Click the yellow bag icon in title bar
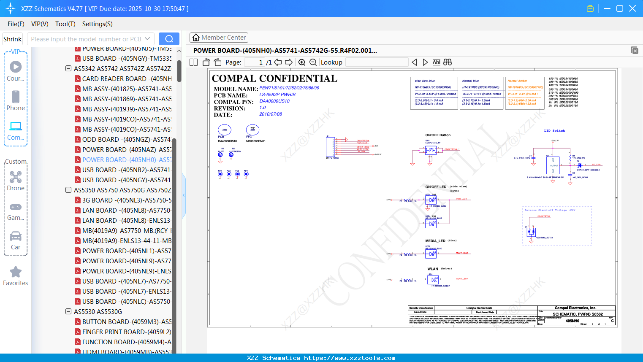The image size is (643, 362). pyautogui.click(x=590, y=8)
